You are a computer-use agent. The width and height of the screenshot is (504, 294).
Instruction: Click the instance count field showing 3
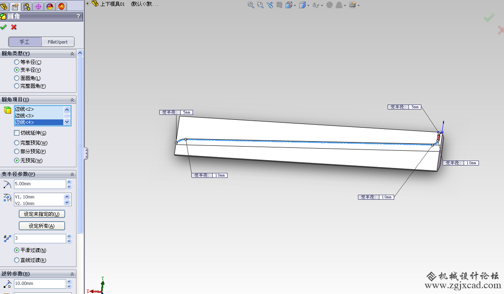(40, 238)
